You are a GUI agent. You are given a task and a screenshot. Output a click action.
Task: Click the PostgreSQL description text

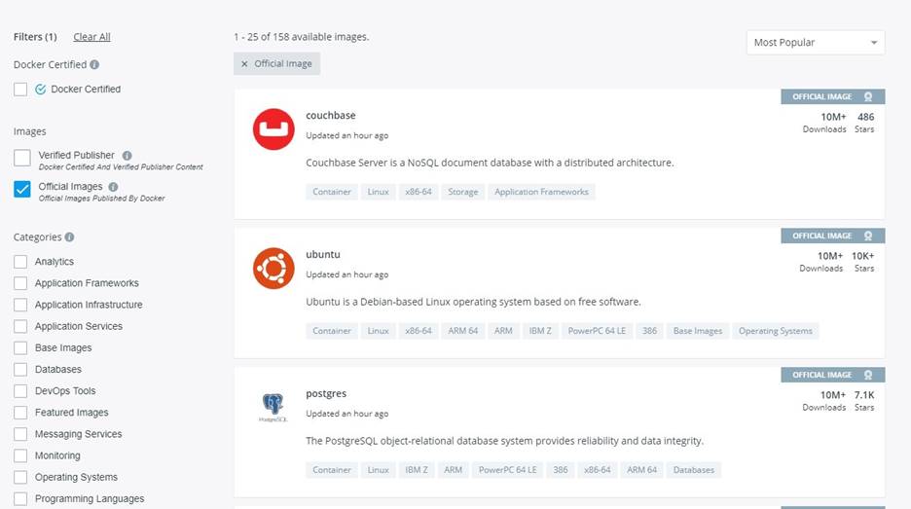click(504, 441)
